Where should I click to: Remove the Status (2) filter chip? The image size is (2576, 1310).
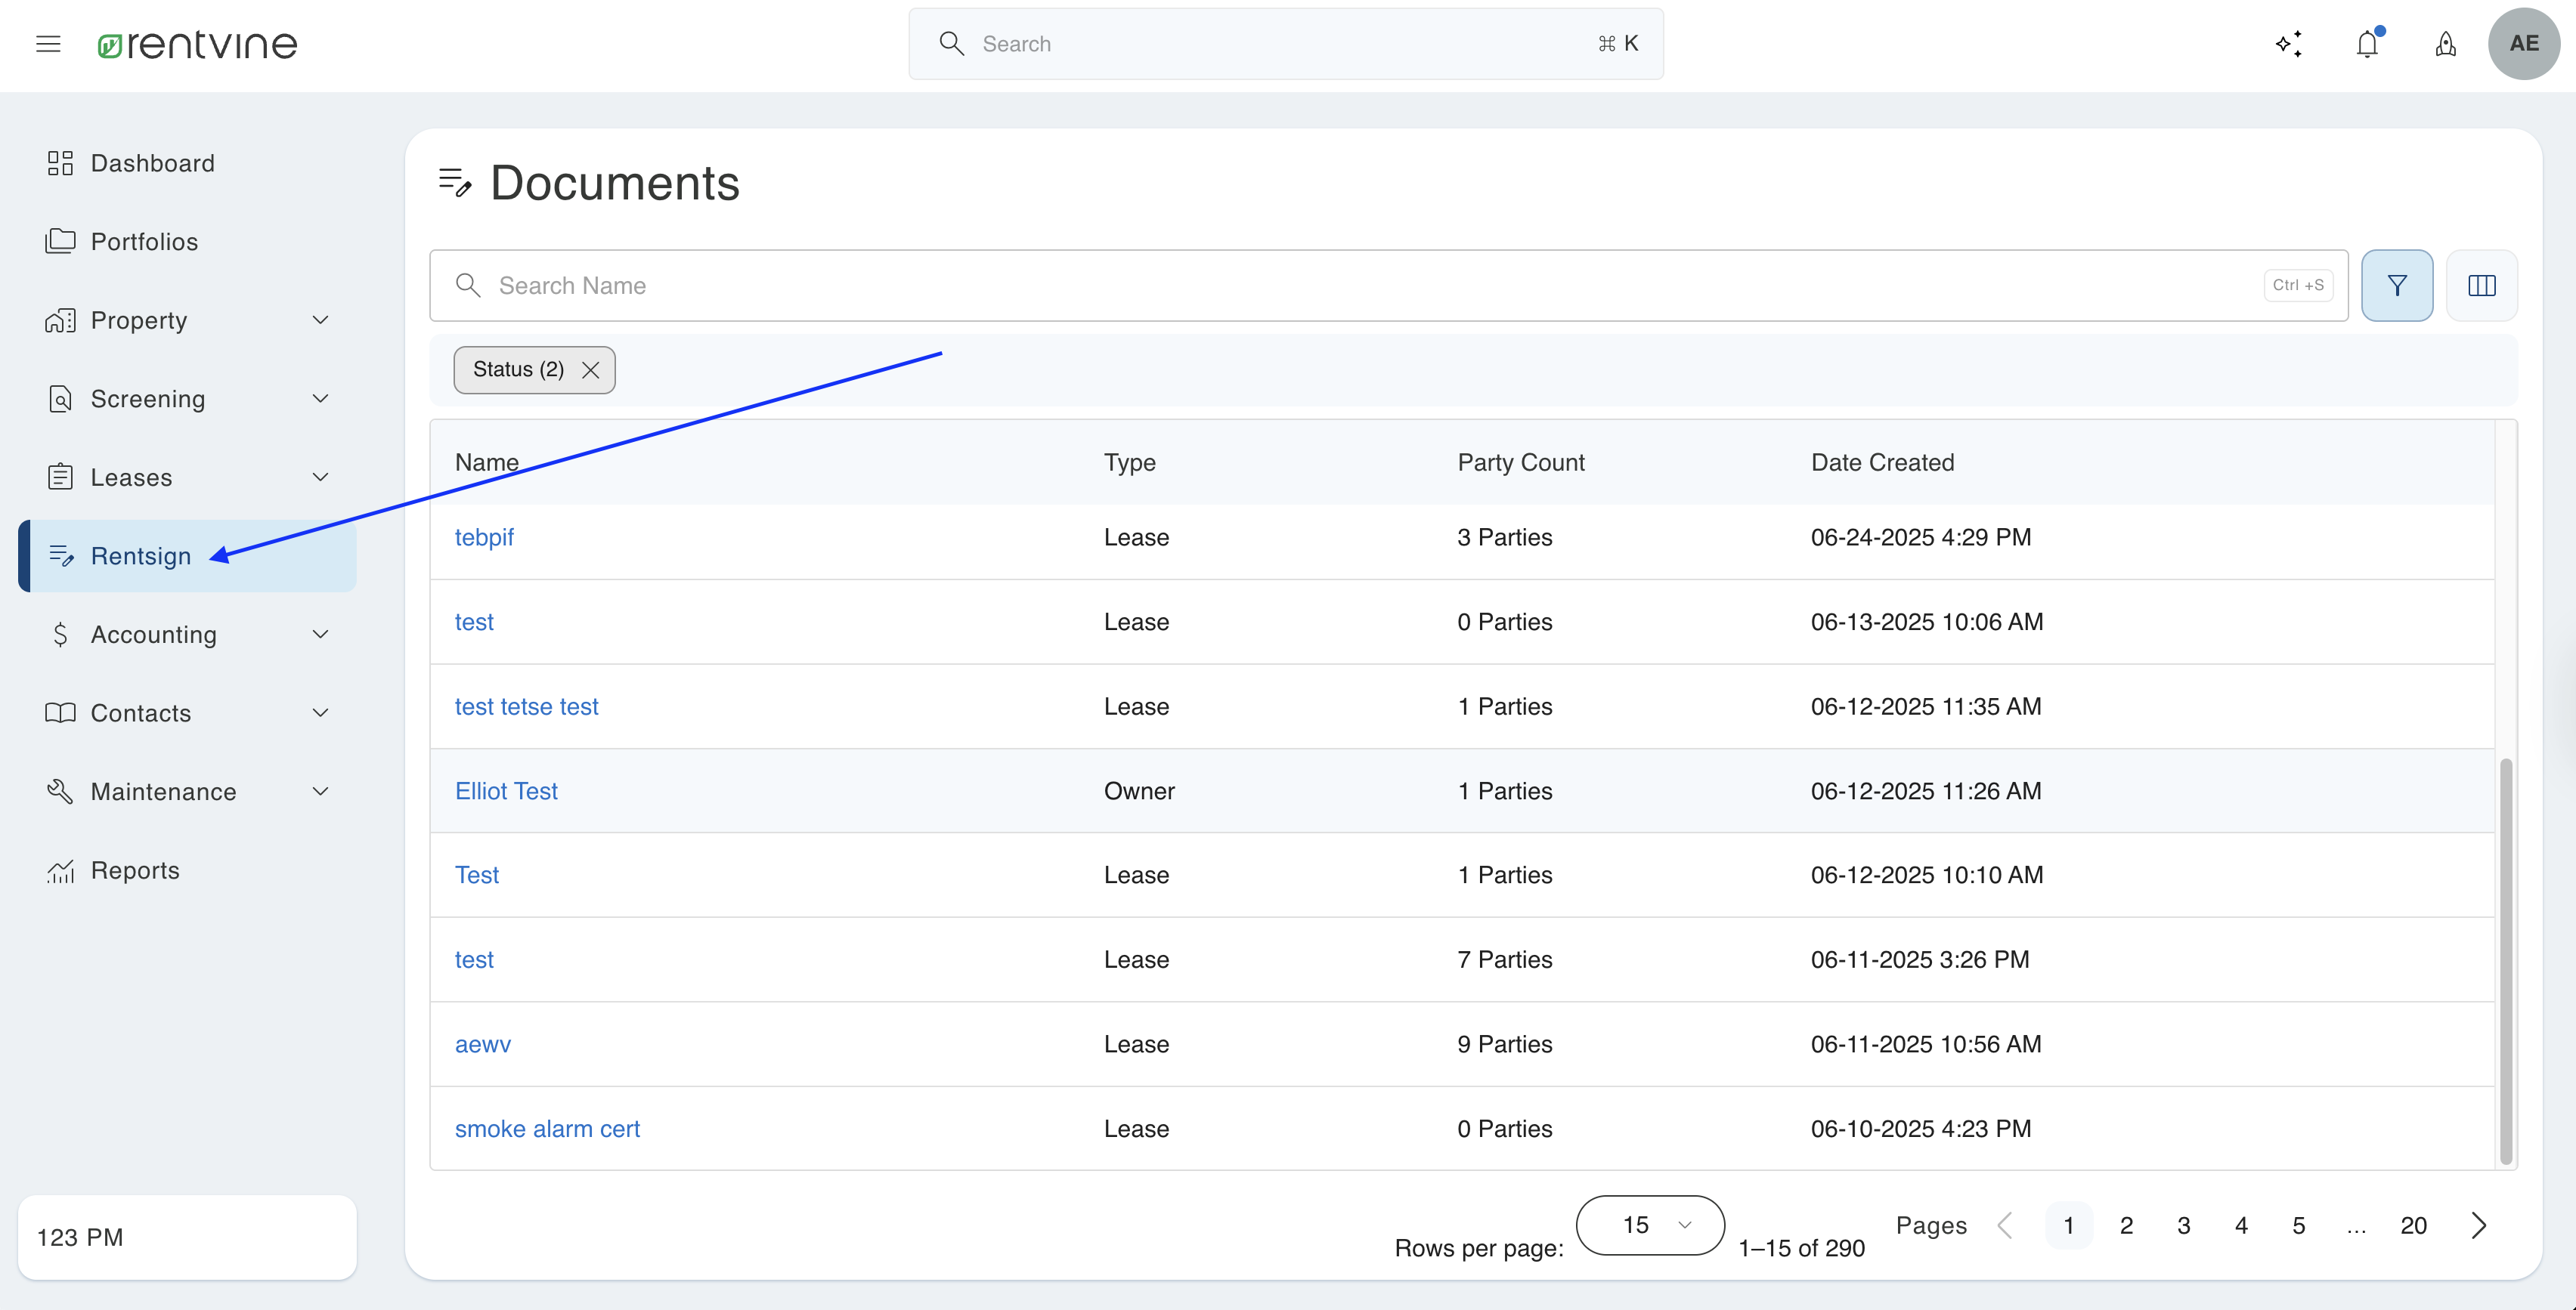[x=591, y=369]
